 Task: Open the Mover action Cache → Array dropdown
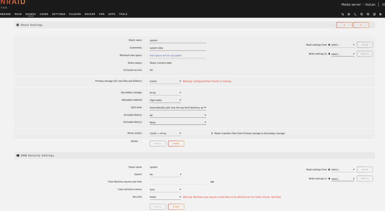pos(165,133)
